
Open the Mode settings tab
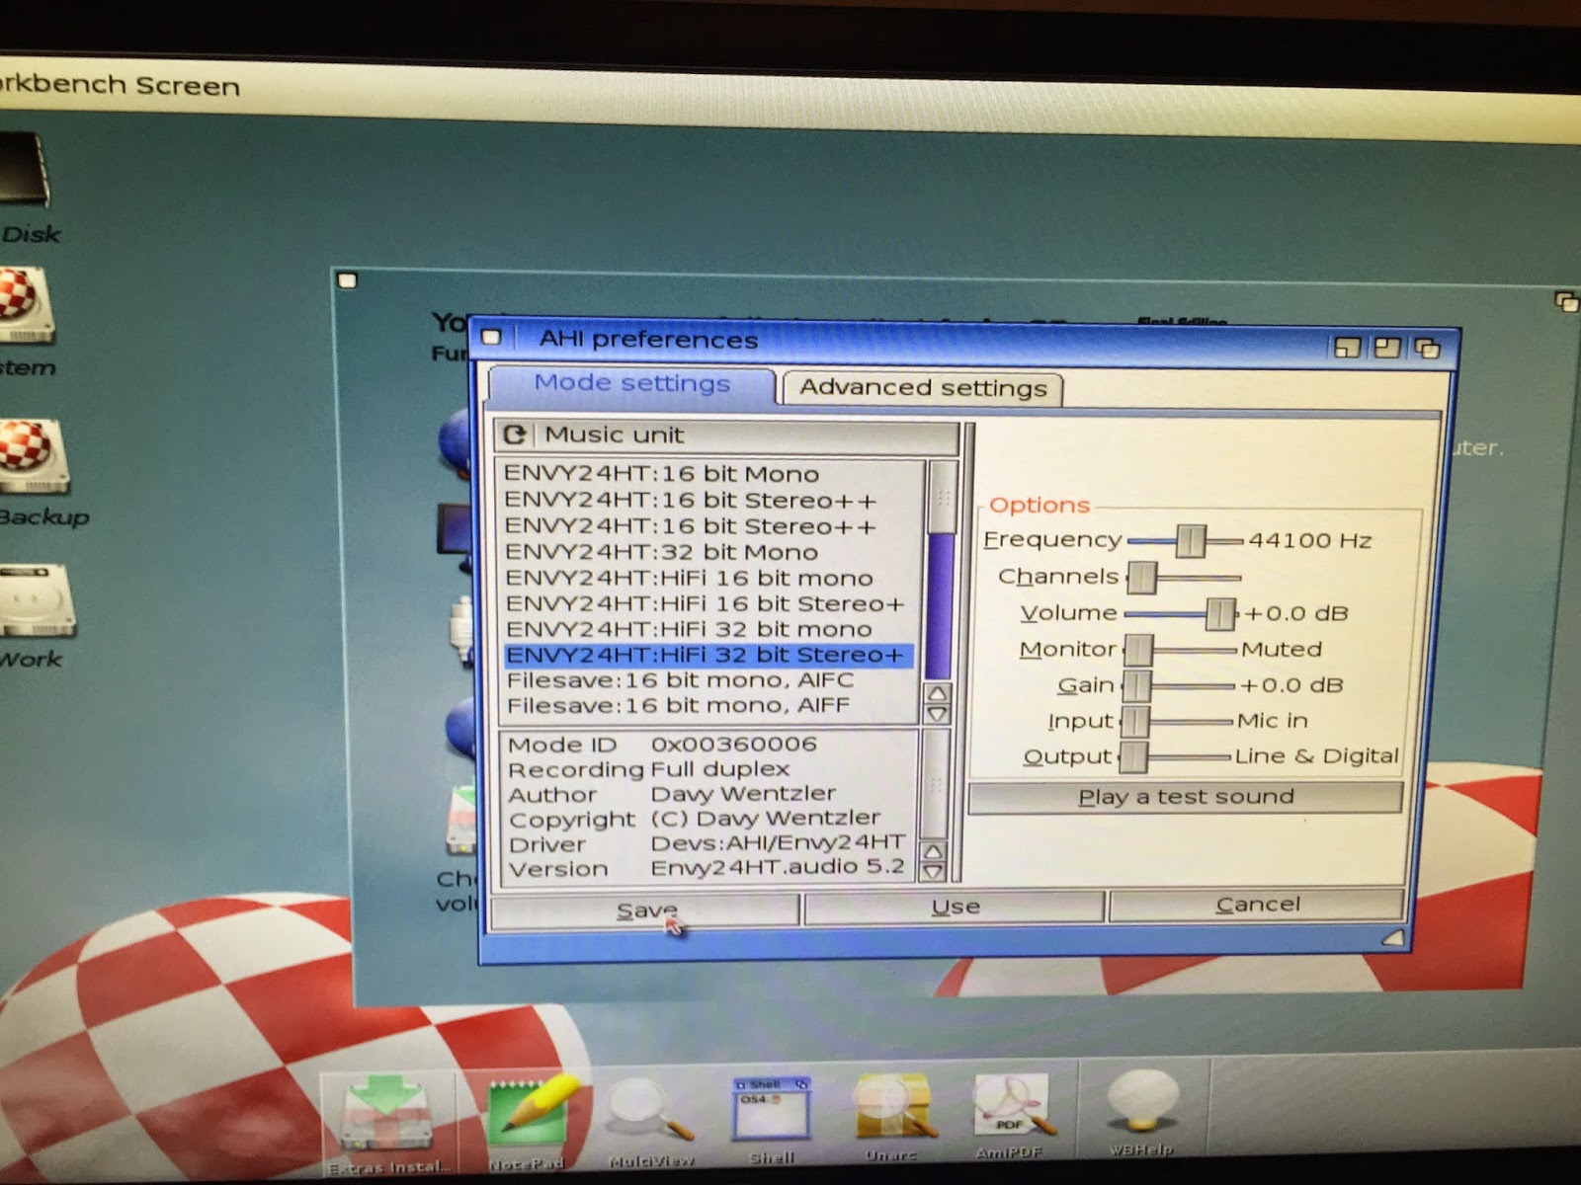[x=631, y=384]
